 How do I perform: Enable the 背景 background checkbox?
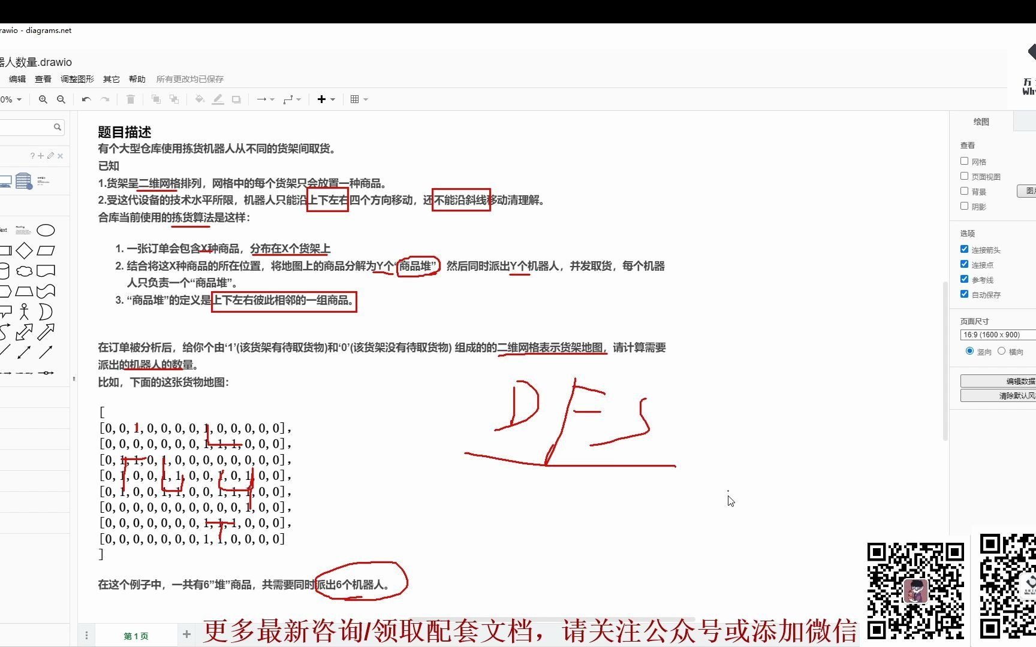(964, 191)
